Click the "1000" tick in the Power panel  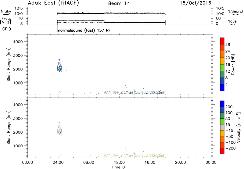tap(18, 83)
